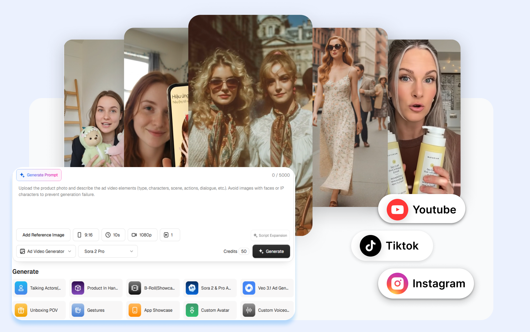This screenshot has width=530, height=332.
Task: Click the dark B-Roll film icon
Action: coord(135,288)
